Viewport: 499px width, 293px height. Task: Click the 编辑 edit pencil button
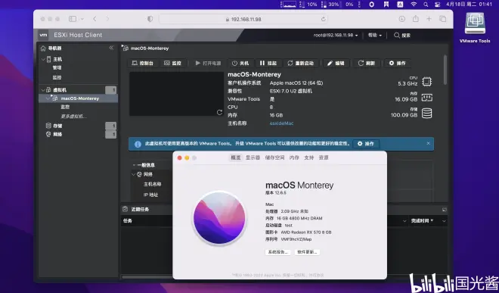336,63
